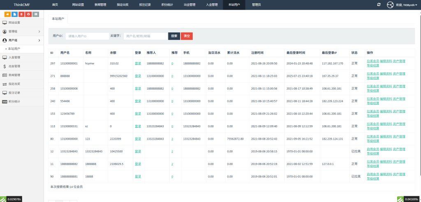Click the 已拉黑 status in ID 12 row
The image size is (421, 202).
pyautogui.click(x=356, y=151)
